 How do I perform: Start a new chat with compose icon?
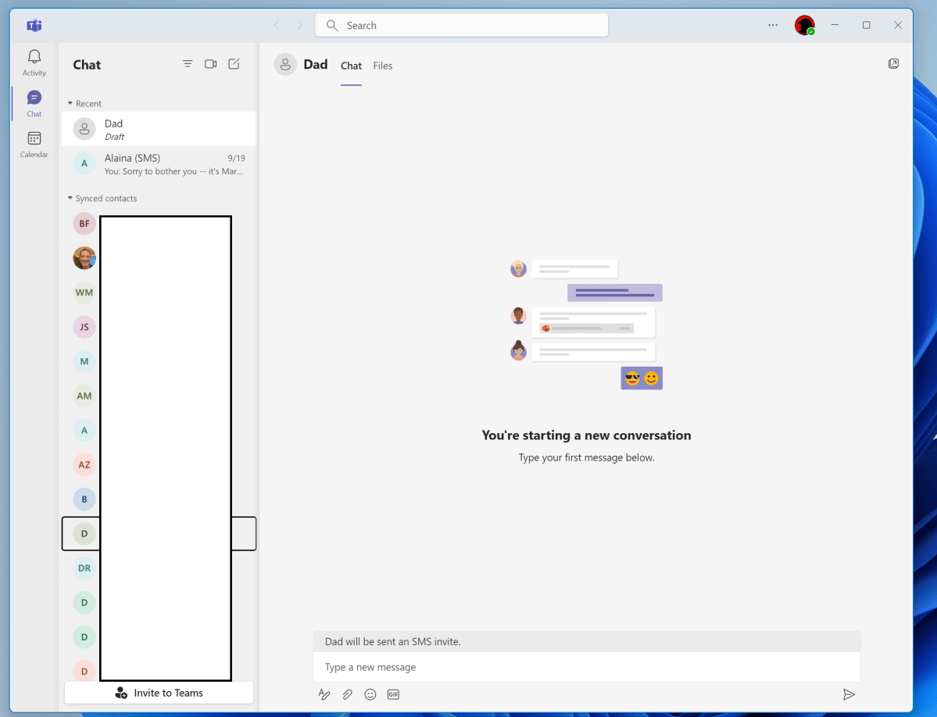point(234,64)
